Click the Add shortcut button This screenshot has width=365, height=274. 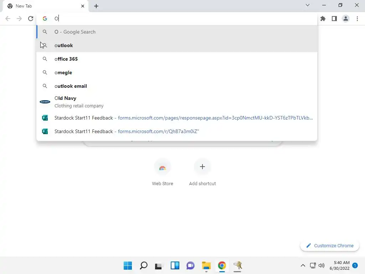coord(202,172)
